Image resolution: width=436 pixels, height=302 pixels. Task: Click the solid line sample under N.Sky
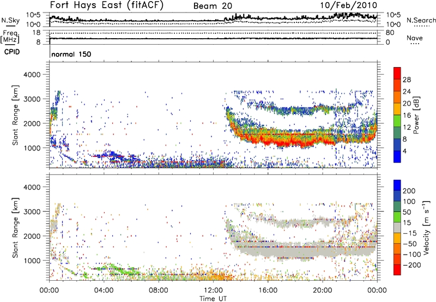pyautogui.click(x=10, y=26)
